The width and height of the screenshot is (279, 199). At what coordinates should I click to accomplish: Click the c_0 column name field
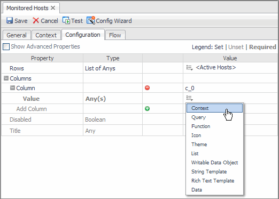231,88
